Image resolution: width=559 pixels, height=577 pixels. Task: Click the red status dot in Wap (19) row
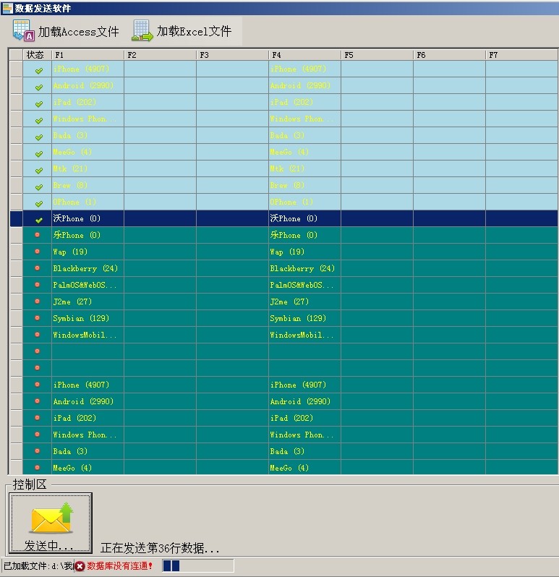tap(37, 252)
